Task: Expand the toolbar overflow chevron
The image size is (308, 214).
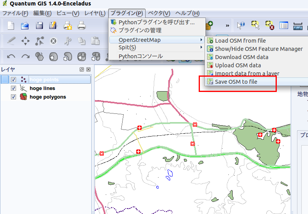Action: 228,25
